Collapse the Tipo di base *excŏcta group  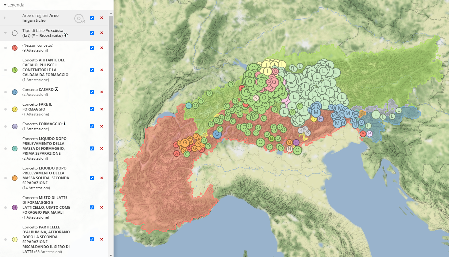5,33
